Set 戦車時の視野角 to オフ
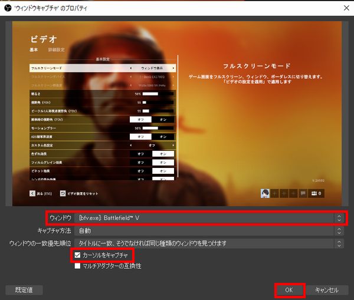 click(140, 120)
